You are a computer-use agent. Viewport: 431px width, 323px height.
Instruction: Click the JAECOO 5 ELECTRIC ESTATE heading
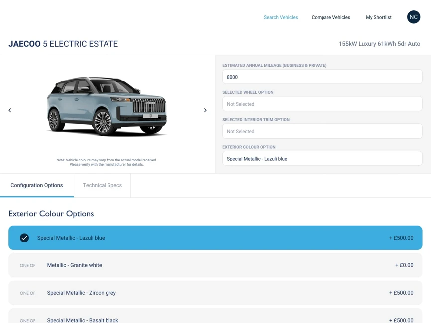tap(63, 44)
